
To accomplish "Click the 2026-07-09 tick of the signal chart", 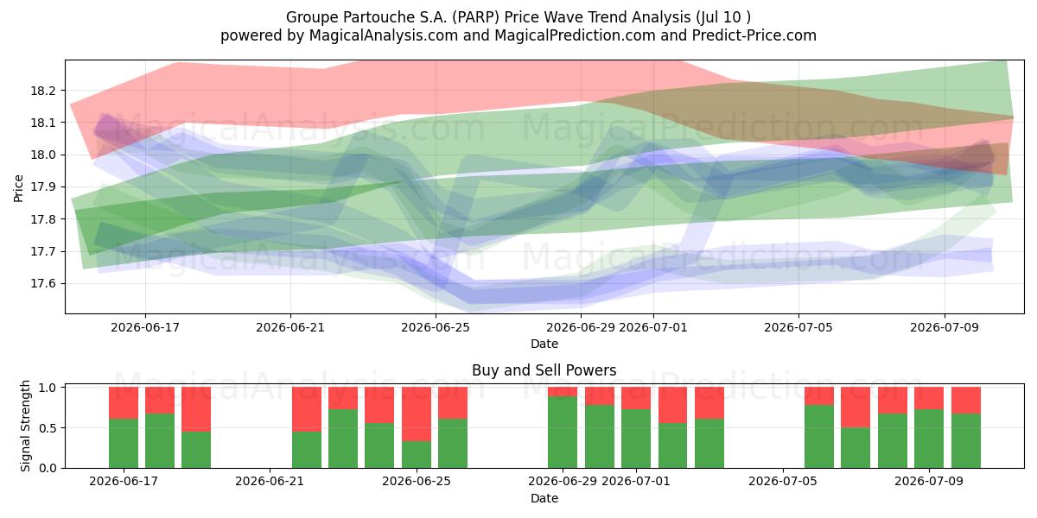I will coord(929,482).
